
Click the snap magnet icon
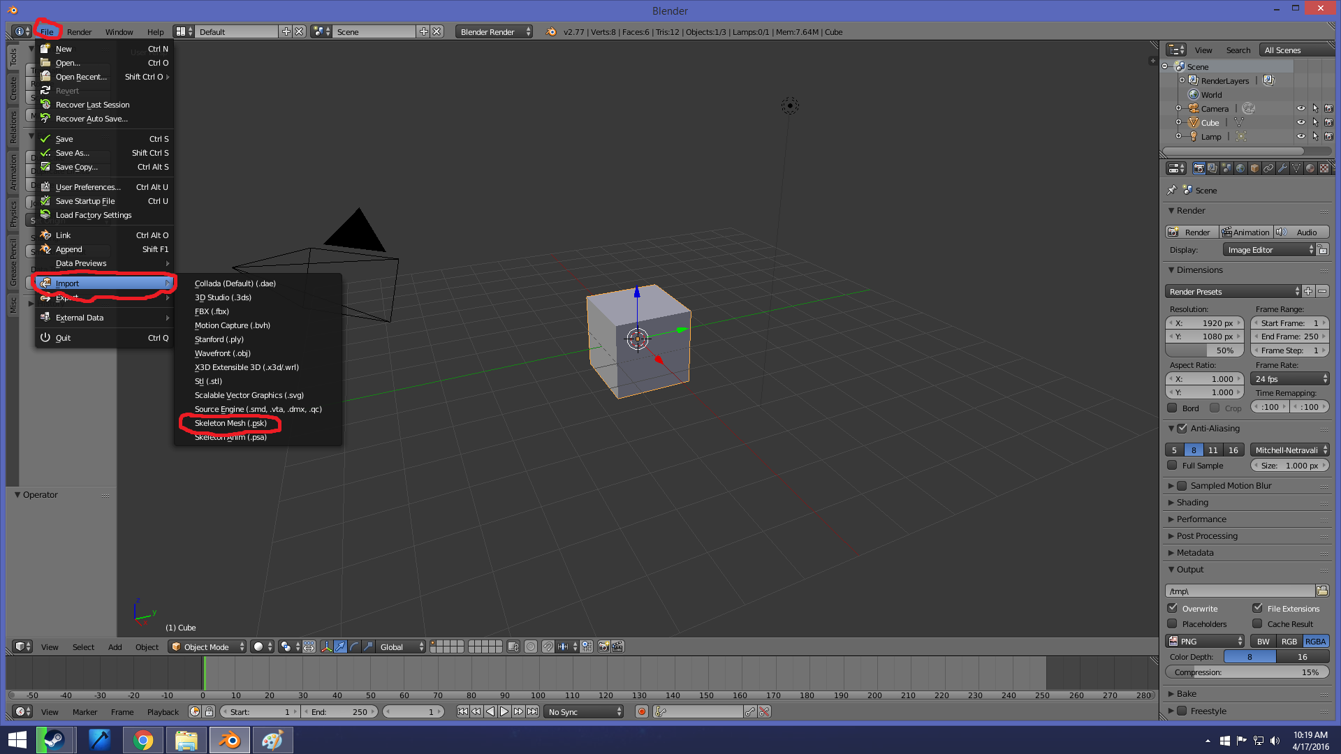coord(548,646)
